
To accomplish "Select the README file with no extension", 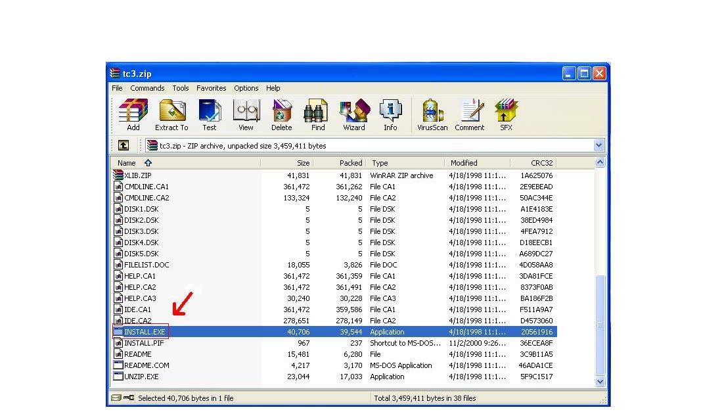I will pos(138,354).
